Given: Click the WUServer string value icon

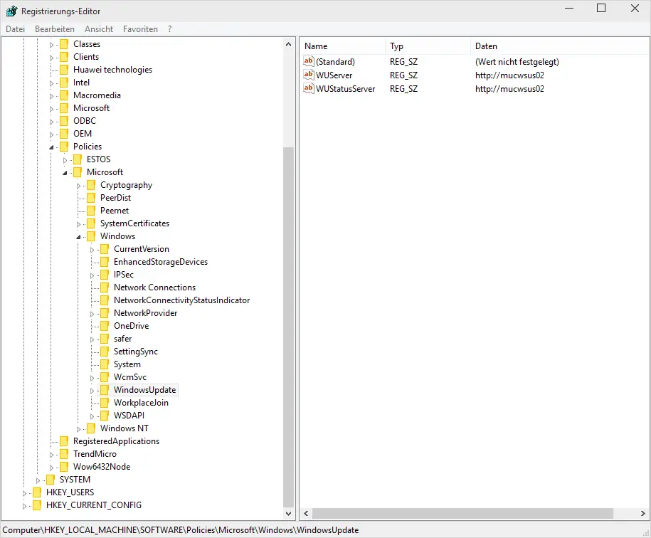Looking at the screenshot, I should (309, 75).
